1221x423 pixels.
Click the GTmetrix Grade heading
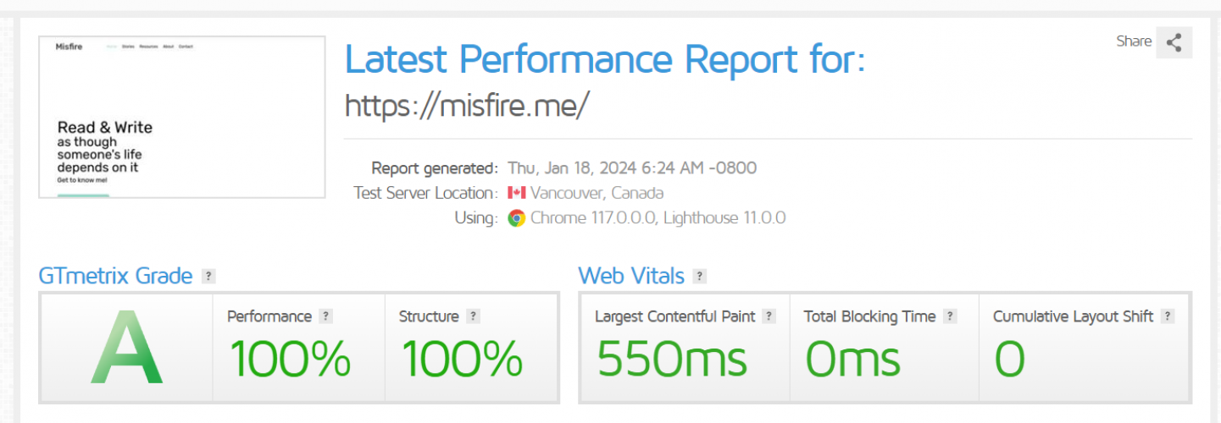pos(115,276)
